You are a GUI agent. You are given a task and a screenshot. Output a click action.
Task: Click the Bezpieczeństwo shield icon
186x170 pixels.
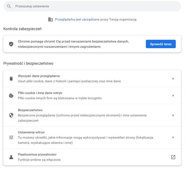(11, 115)
